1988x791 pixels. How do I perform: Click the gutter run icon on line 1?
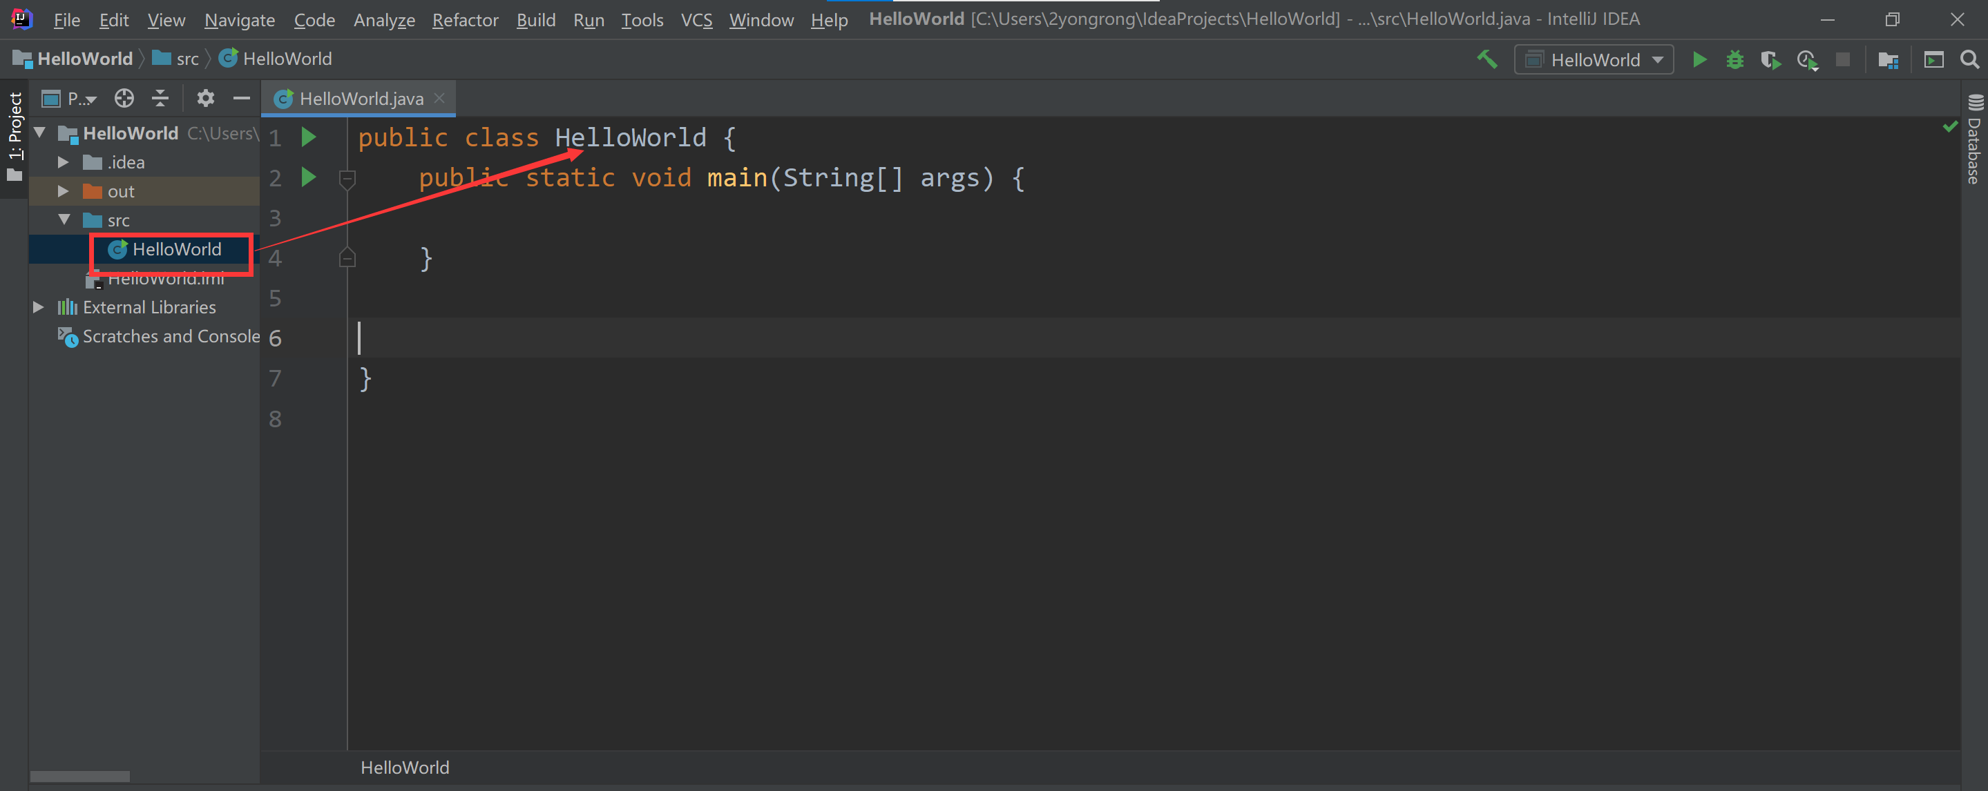point(309,137)
